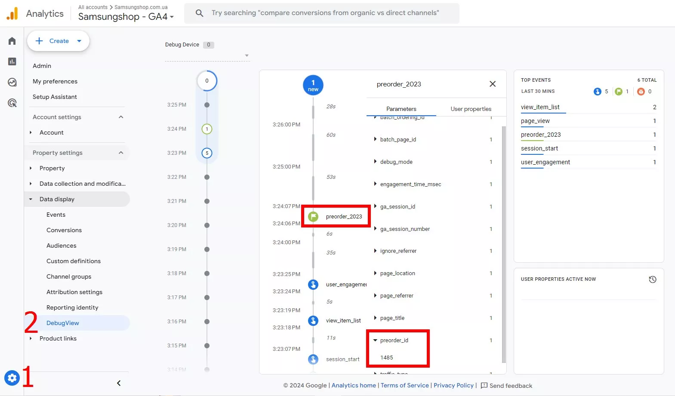The height and width of the screenshot is (396, 675).
Task: Open the Create dropdown button
Action: coord(58,41)
